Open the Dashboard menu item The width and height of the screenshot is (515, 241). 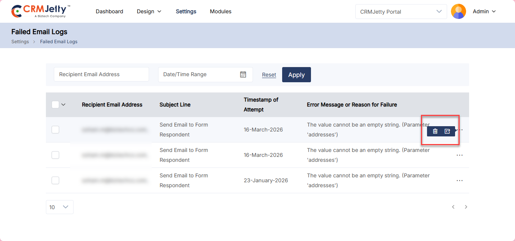(109, 11)
